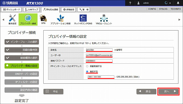Click the IPフィルターの設定 step
Screen dimensions: 183x104
[22, 82]
